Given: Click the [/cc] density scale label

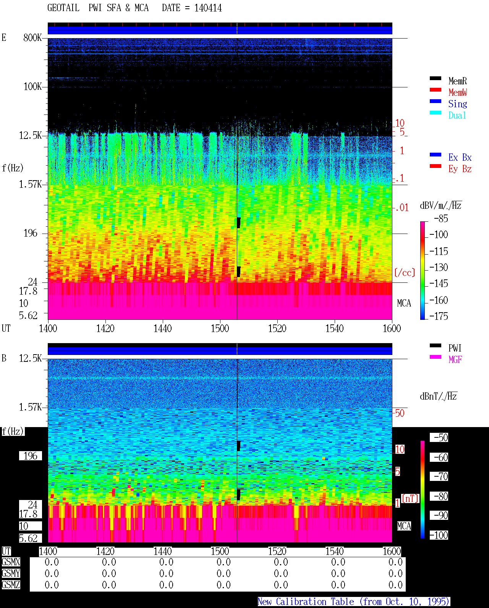Looking at the screenshot, I should pyautogui.click(x=405, y=273).
